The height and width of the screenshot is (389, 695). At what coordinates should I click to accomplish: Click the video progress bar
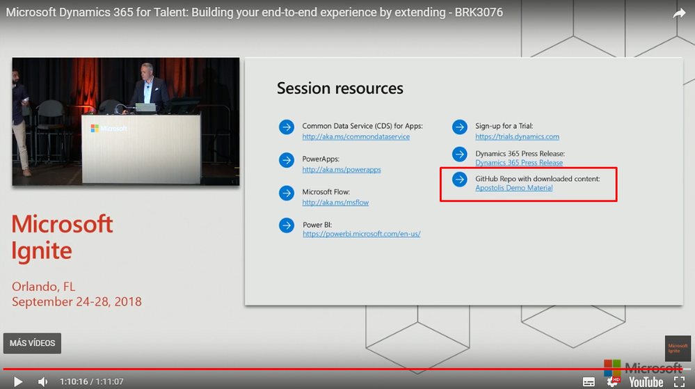click(348, 369)
